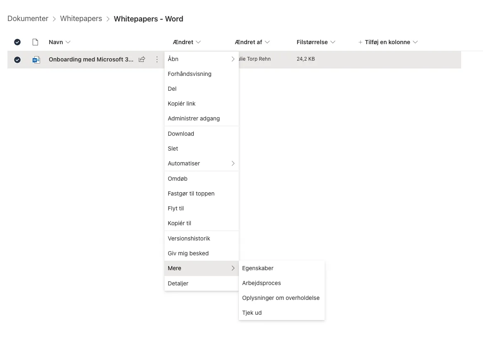Navigate to Whitepapers breadcrumb link
The width and height of the screenshot is (483, 337).
(81, 19)
